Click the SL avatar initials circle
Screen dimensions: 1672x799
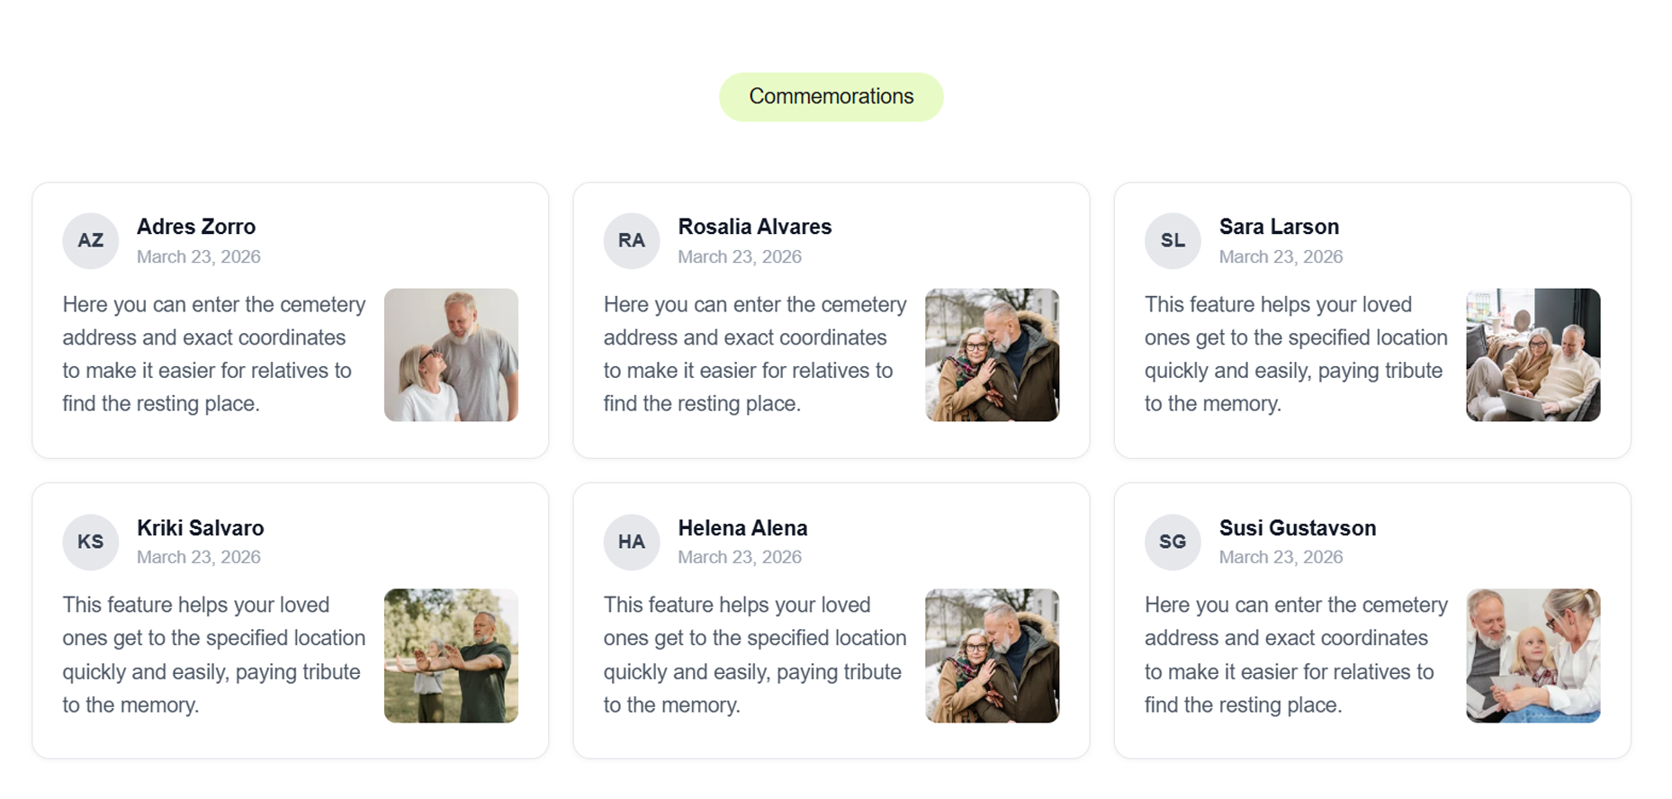click(x=1173, y=241)
